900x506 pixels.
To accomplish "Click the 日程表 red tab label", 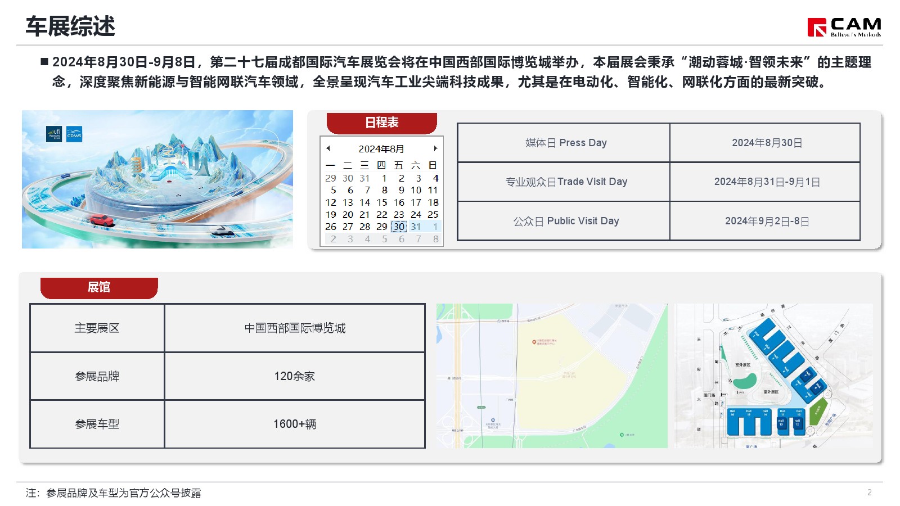I will pyautogui.click(x=381, y=123).
